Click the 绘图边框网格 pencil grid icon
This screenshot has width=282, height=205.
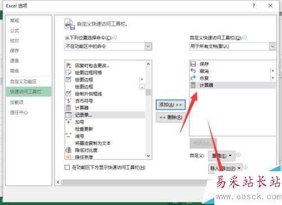[x=69, y=73]
